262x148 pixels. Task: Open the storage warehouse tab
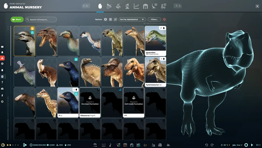pyautogui.click(x=145, y=6)
